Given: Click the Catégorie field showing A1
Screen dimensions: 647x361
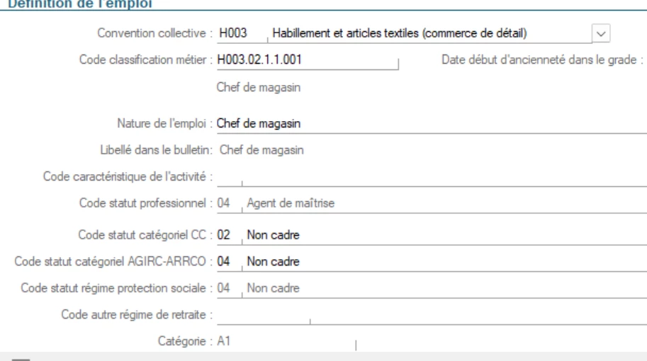Looking at the screenshot, I should pos(283,342).
